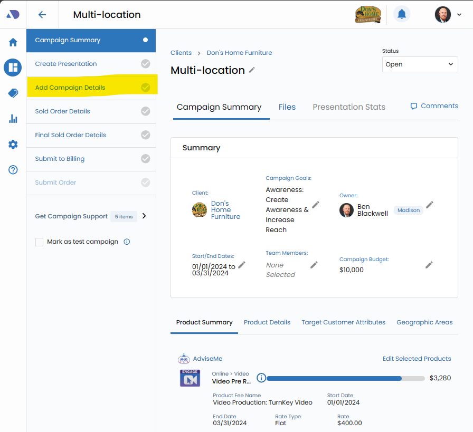
Task: Open the Status dropdown showing Open
Action: pos(420,64)
